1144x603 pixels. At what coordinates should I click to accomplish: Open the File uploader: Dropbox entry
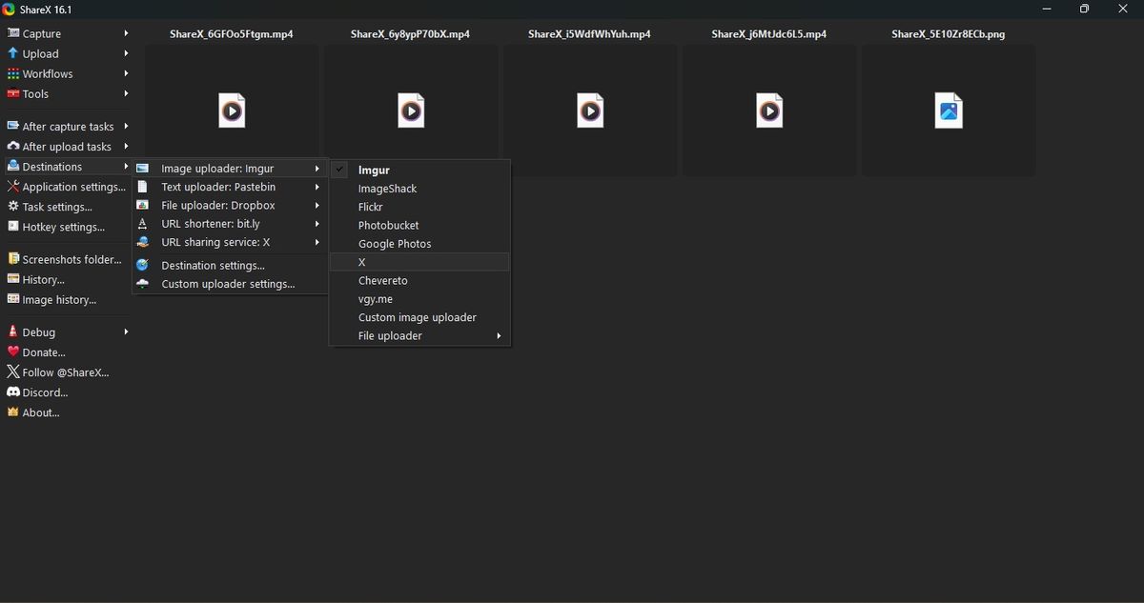pyautogui.click(x=230, y=205)
